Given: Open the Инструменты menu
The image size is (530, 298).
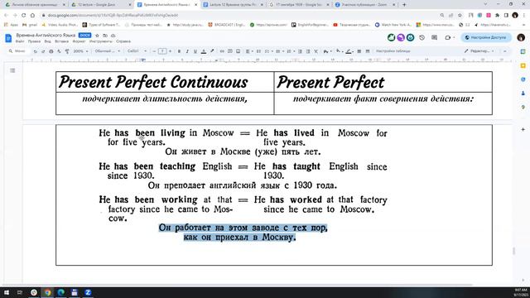Looking at the screenshot, I should pyautogui.click(x=101, y=41).
